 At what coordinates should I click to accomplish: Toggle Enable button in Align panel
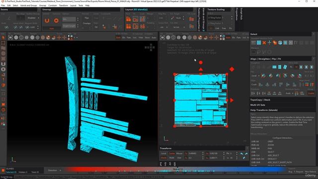tap(311, 93)
